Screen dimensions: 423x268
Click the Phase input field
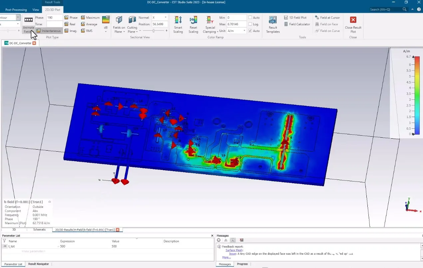[54, 18]
